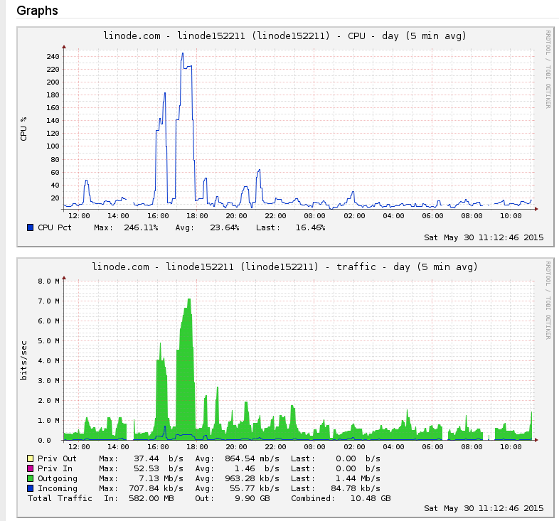Click the red x-axis arrow on the CPU graph
This screenshot has height=521, width=559.
pyautogui.click(x=536, y=209)
